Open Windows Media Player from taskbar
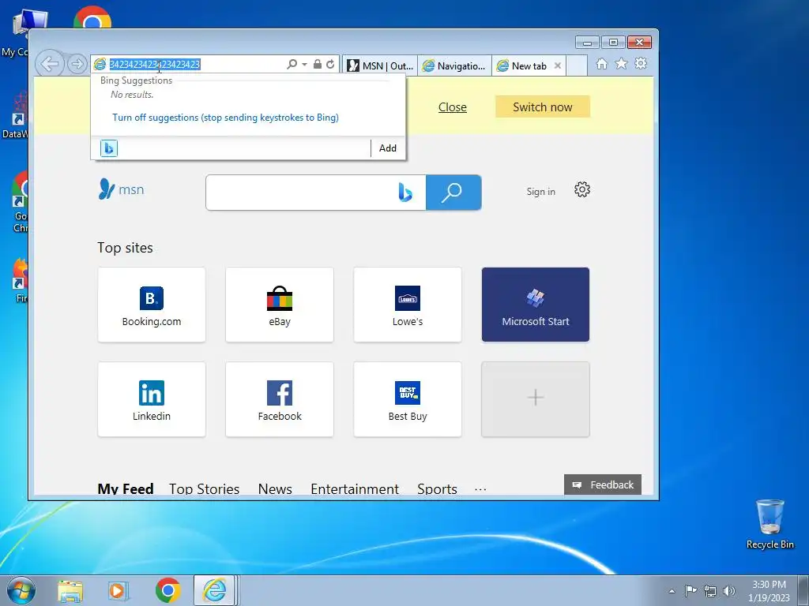This screenshot has width=809, height=606. click(x=118, y=590)
